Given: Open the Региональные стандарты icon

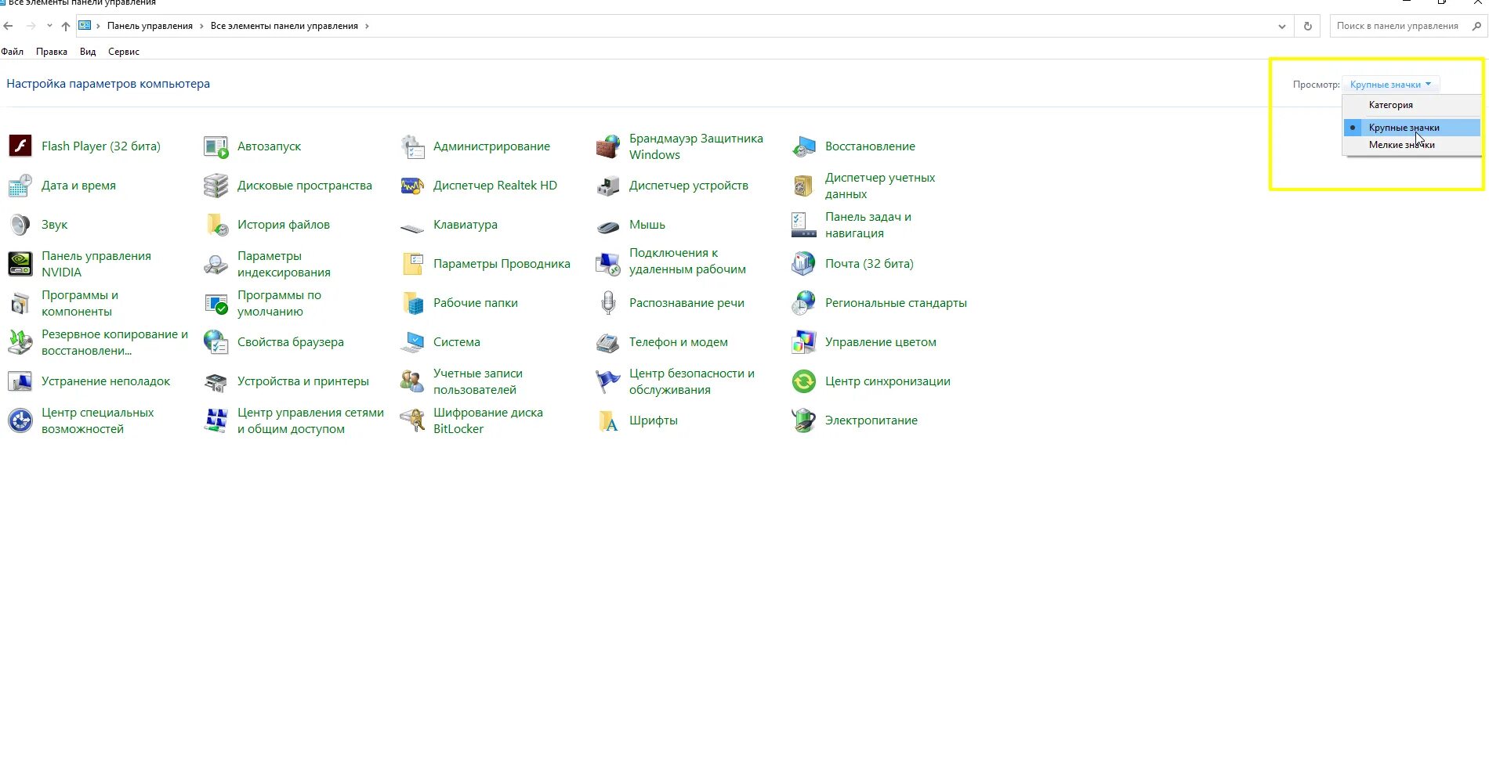Looking at the screenshot, I should (x=803, y=303).
